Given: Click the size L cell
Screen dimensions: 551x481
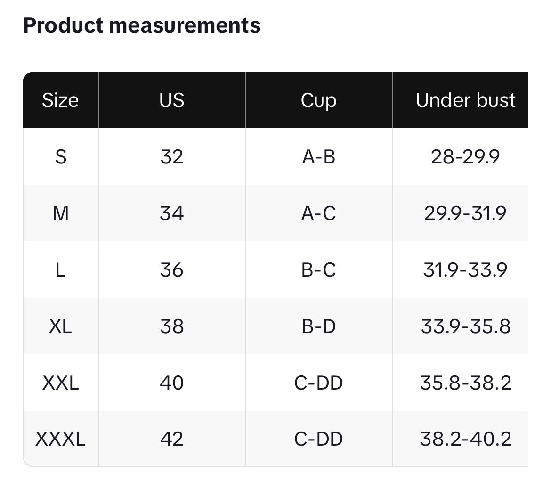Looking at the screenshot, I should click(60, 269).
